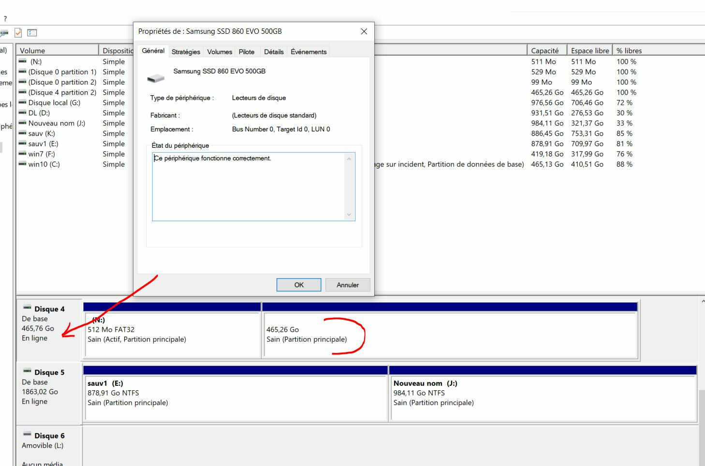Click the drive icon of Disque 4 partition 2

pos(22,92)
